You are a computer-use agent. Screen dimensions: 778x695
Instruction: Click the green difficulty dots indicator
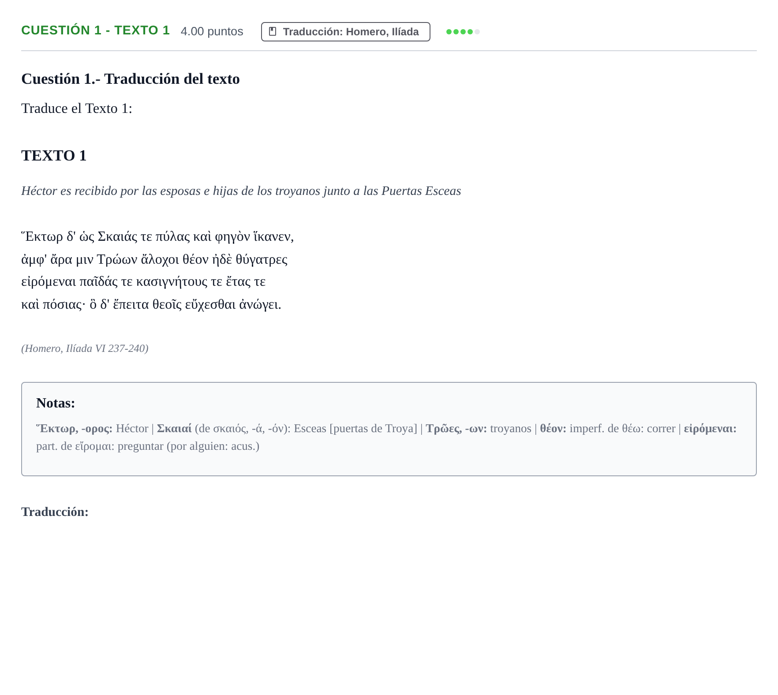pos(463,32)
